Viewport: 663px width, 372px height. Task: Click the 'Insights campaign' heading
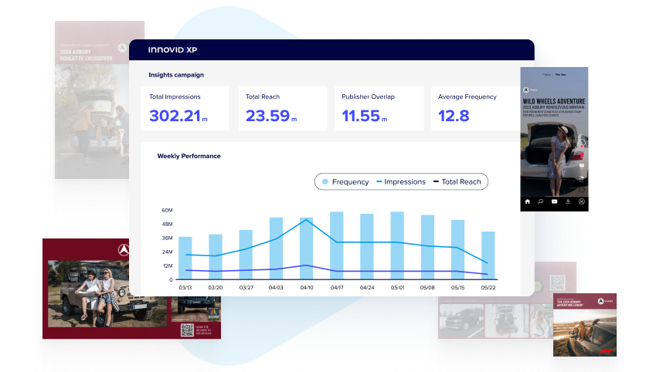point(176,75)
